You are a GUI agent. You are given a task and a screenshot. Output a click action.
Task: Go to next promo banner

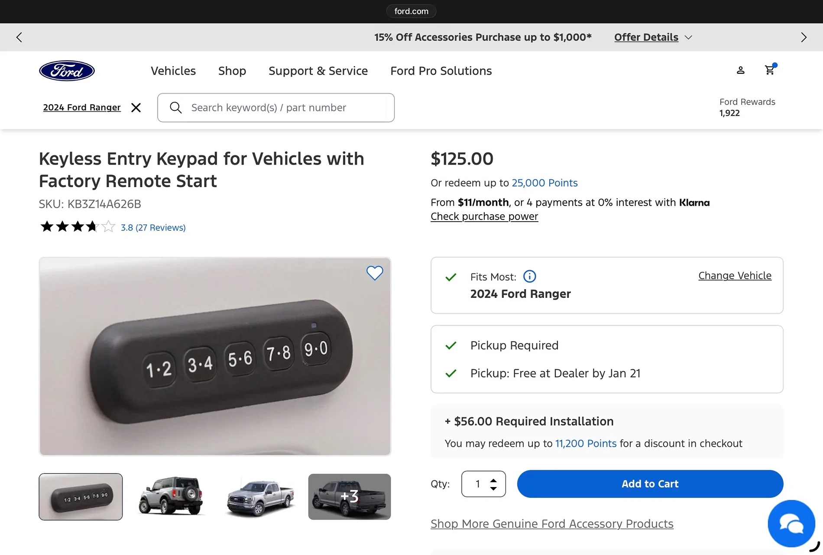(804, 37)
